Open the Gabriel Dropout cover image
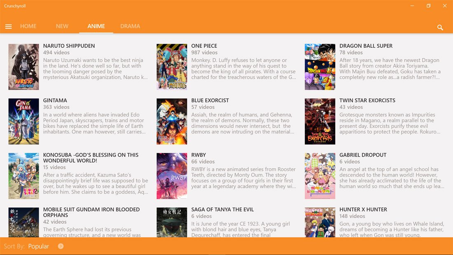453x255 pixels. tap(320, 176)
